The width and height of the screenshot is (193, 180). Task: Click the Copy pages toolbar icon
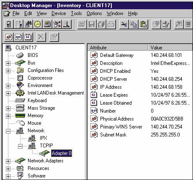pos(134,24)
